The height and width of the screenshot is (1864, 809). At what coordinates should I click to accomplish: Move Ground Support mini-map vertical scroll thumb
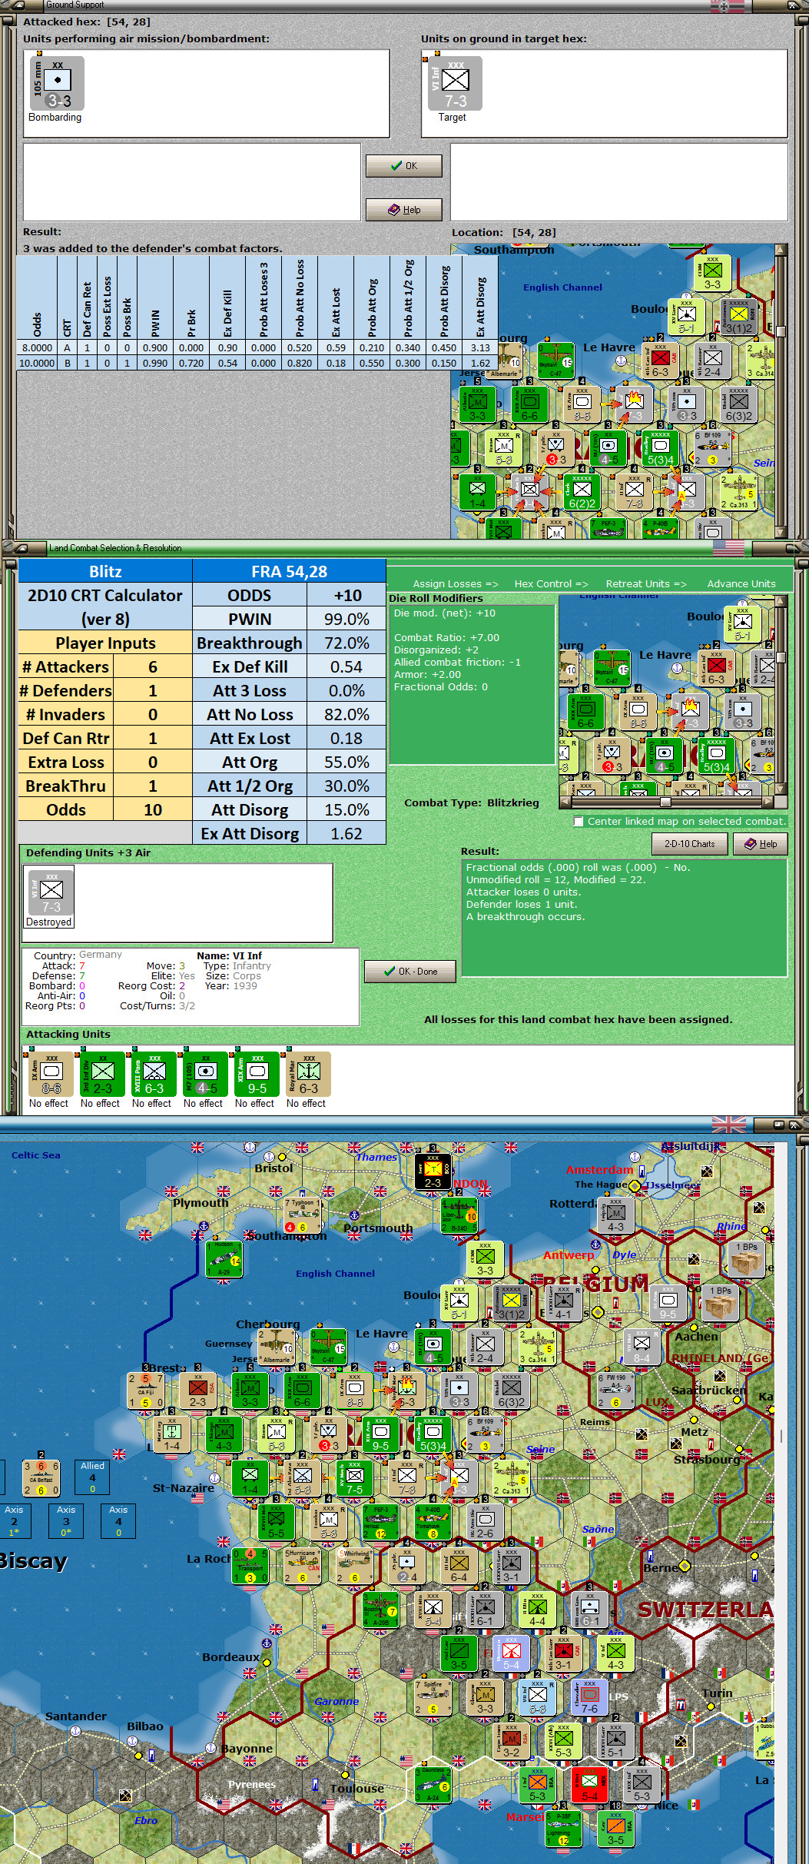point(781,331)
